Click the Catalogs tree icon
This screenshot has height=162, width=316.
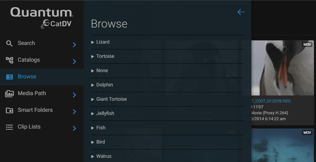9,60
